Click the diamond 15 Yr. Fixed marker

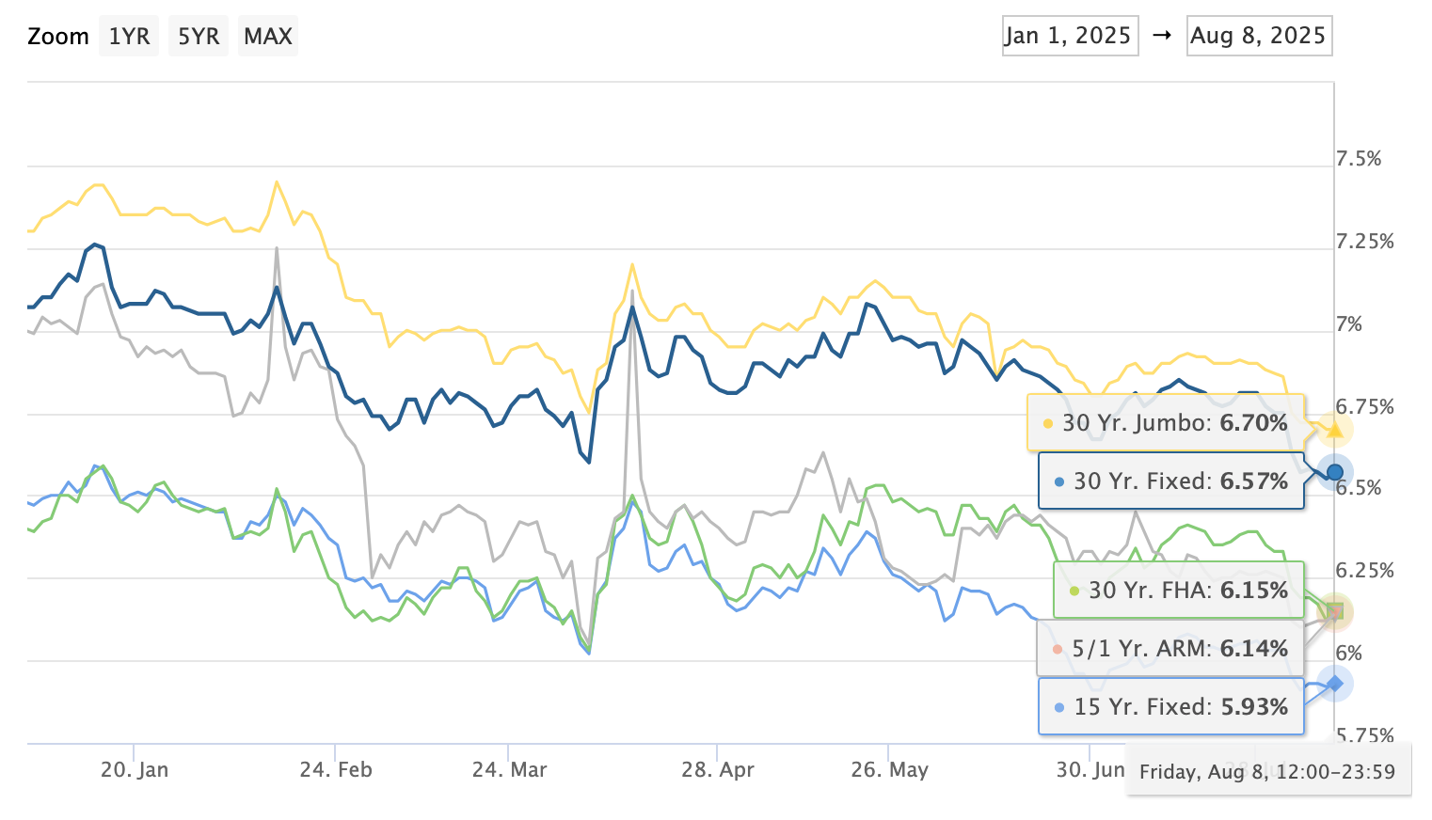pyautogui.click(x=1334, y=684)
